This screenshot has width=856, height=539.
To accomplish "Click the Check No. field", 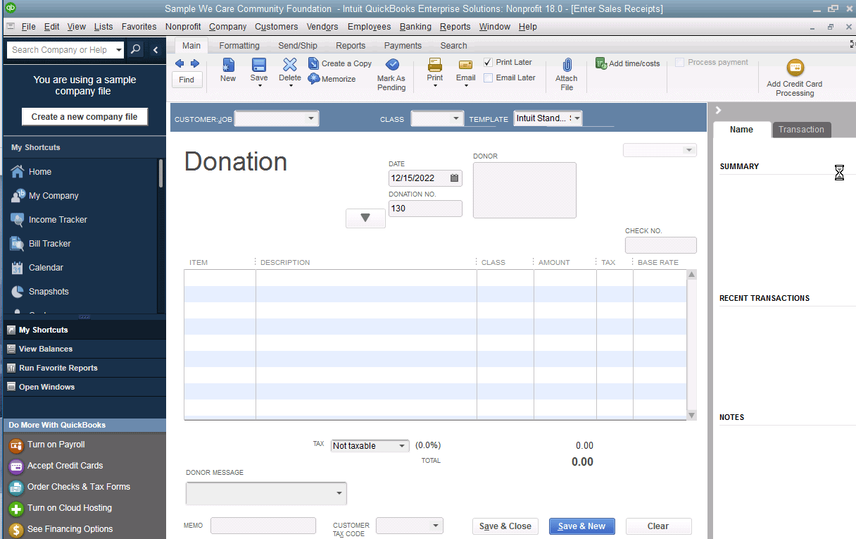I will coord(661,245).
